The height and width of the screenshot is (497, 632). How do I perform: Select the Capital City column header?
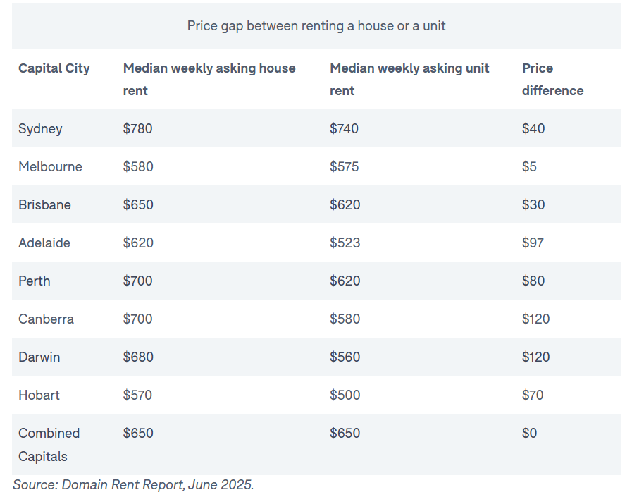point(54,68)
